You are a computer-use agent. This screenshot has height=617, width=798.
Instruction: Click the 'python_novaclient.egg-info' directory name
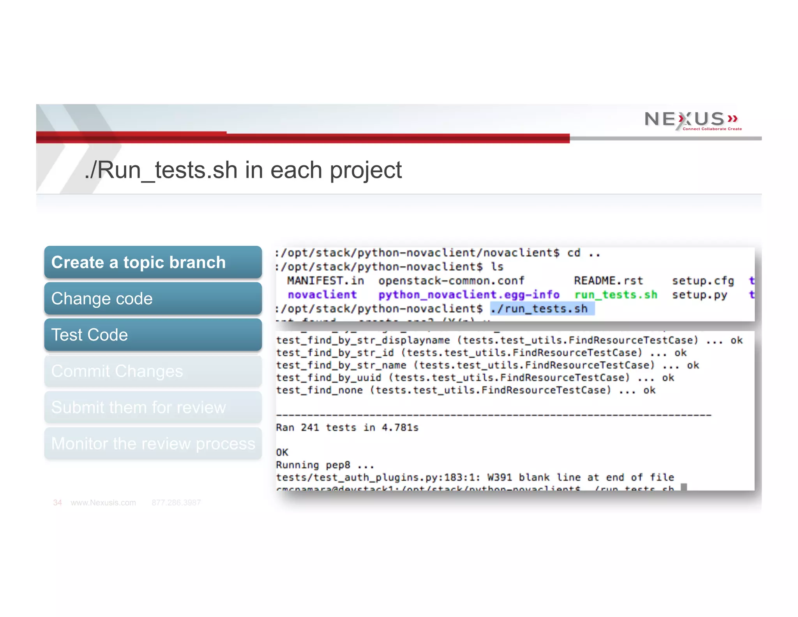point(469,295)
